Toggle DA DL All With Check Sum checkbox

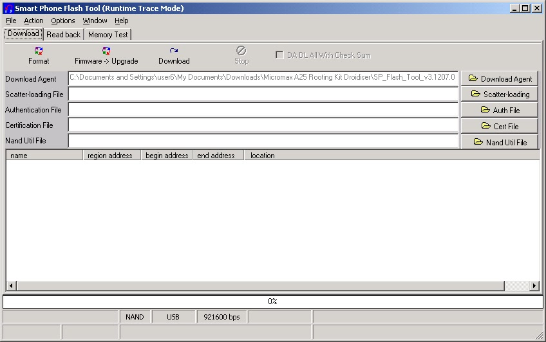(x=279, y=55)
